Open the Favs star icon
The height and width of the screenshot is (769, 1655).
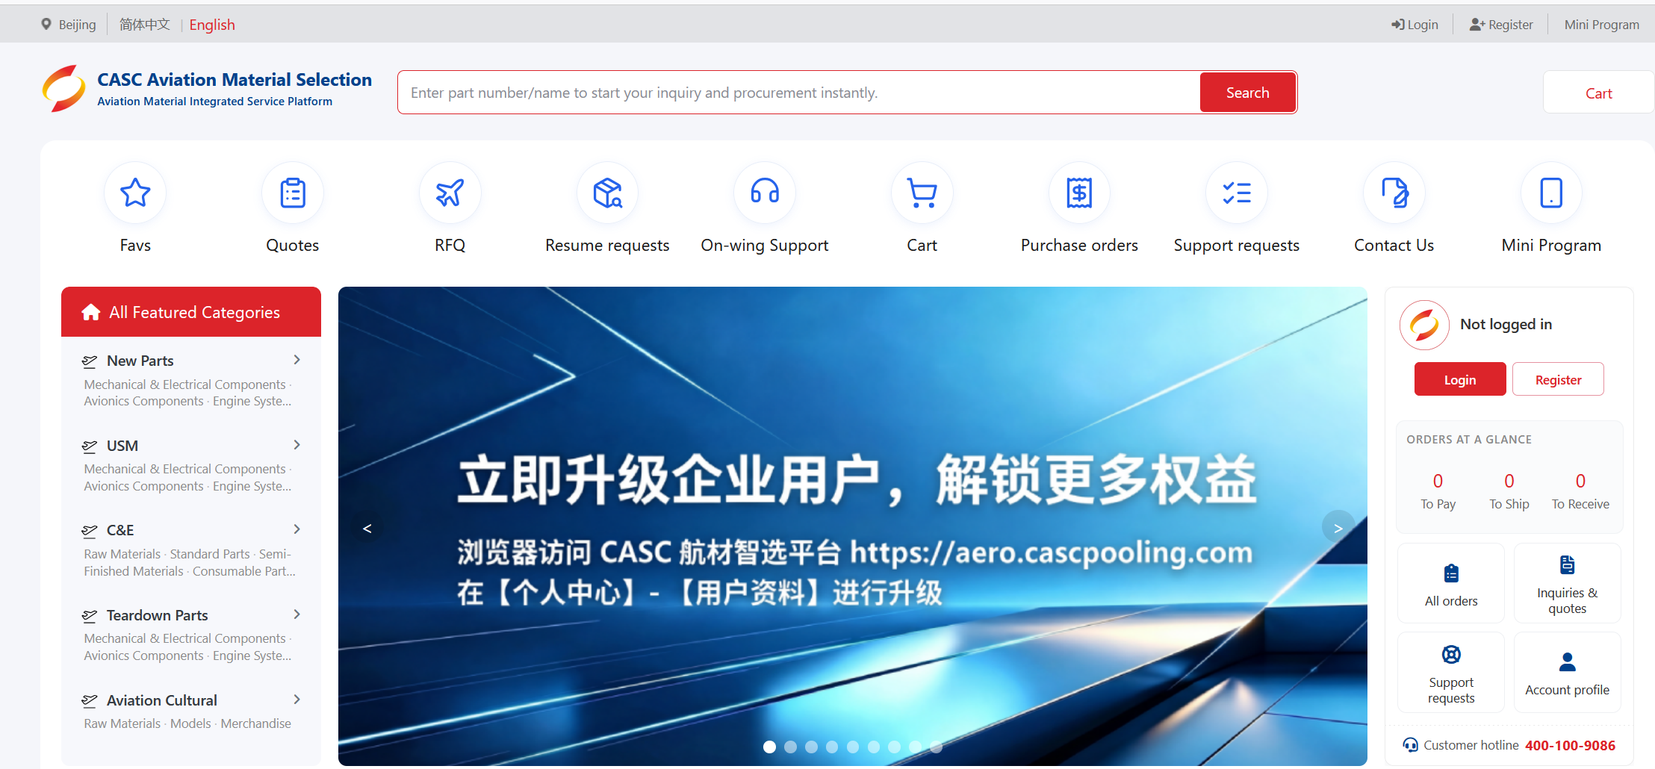[135, 193]
